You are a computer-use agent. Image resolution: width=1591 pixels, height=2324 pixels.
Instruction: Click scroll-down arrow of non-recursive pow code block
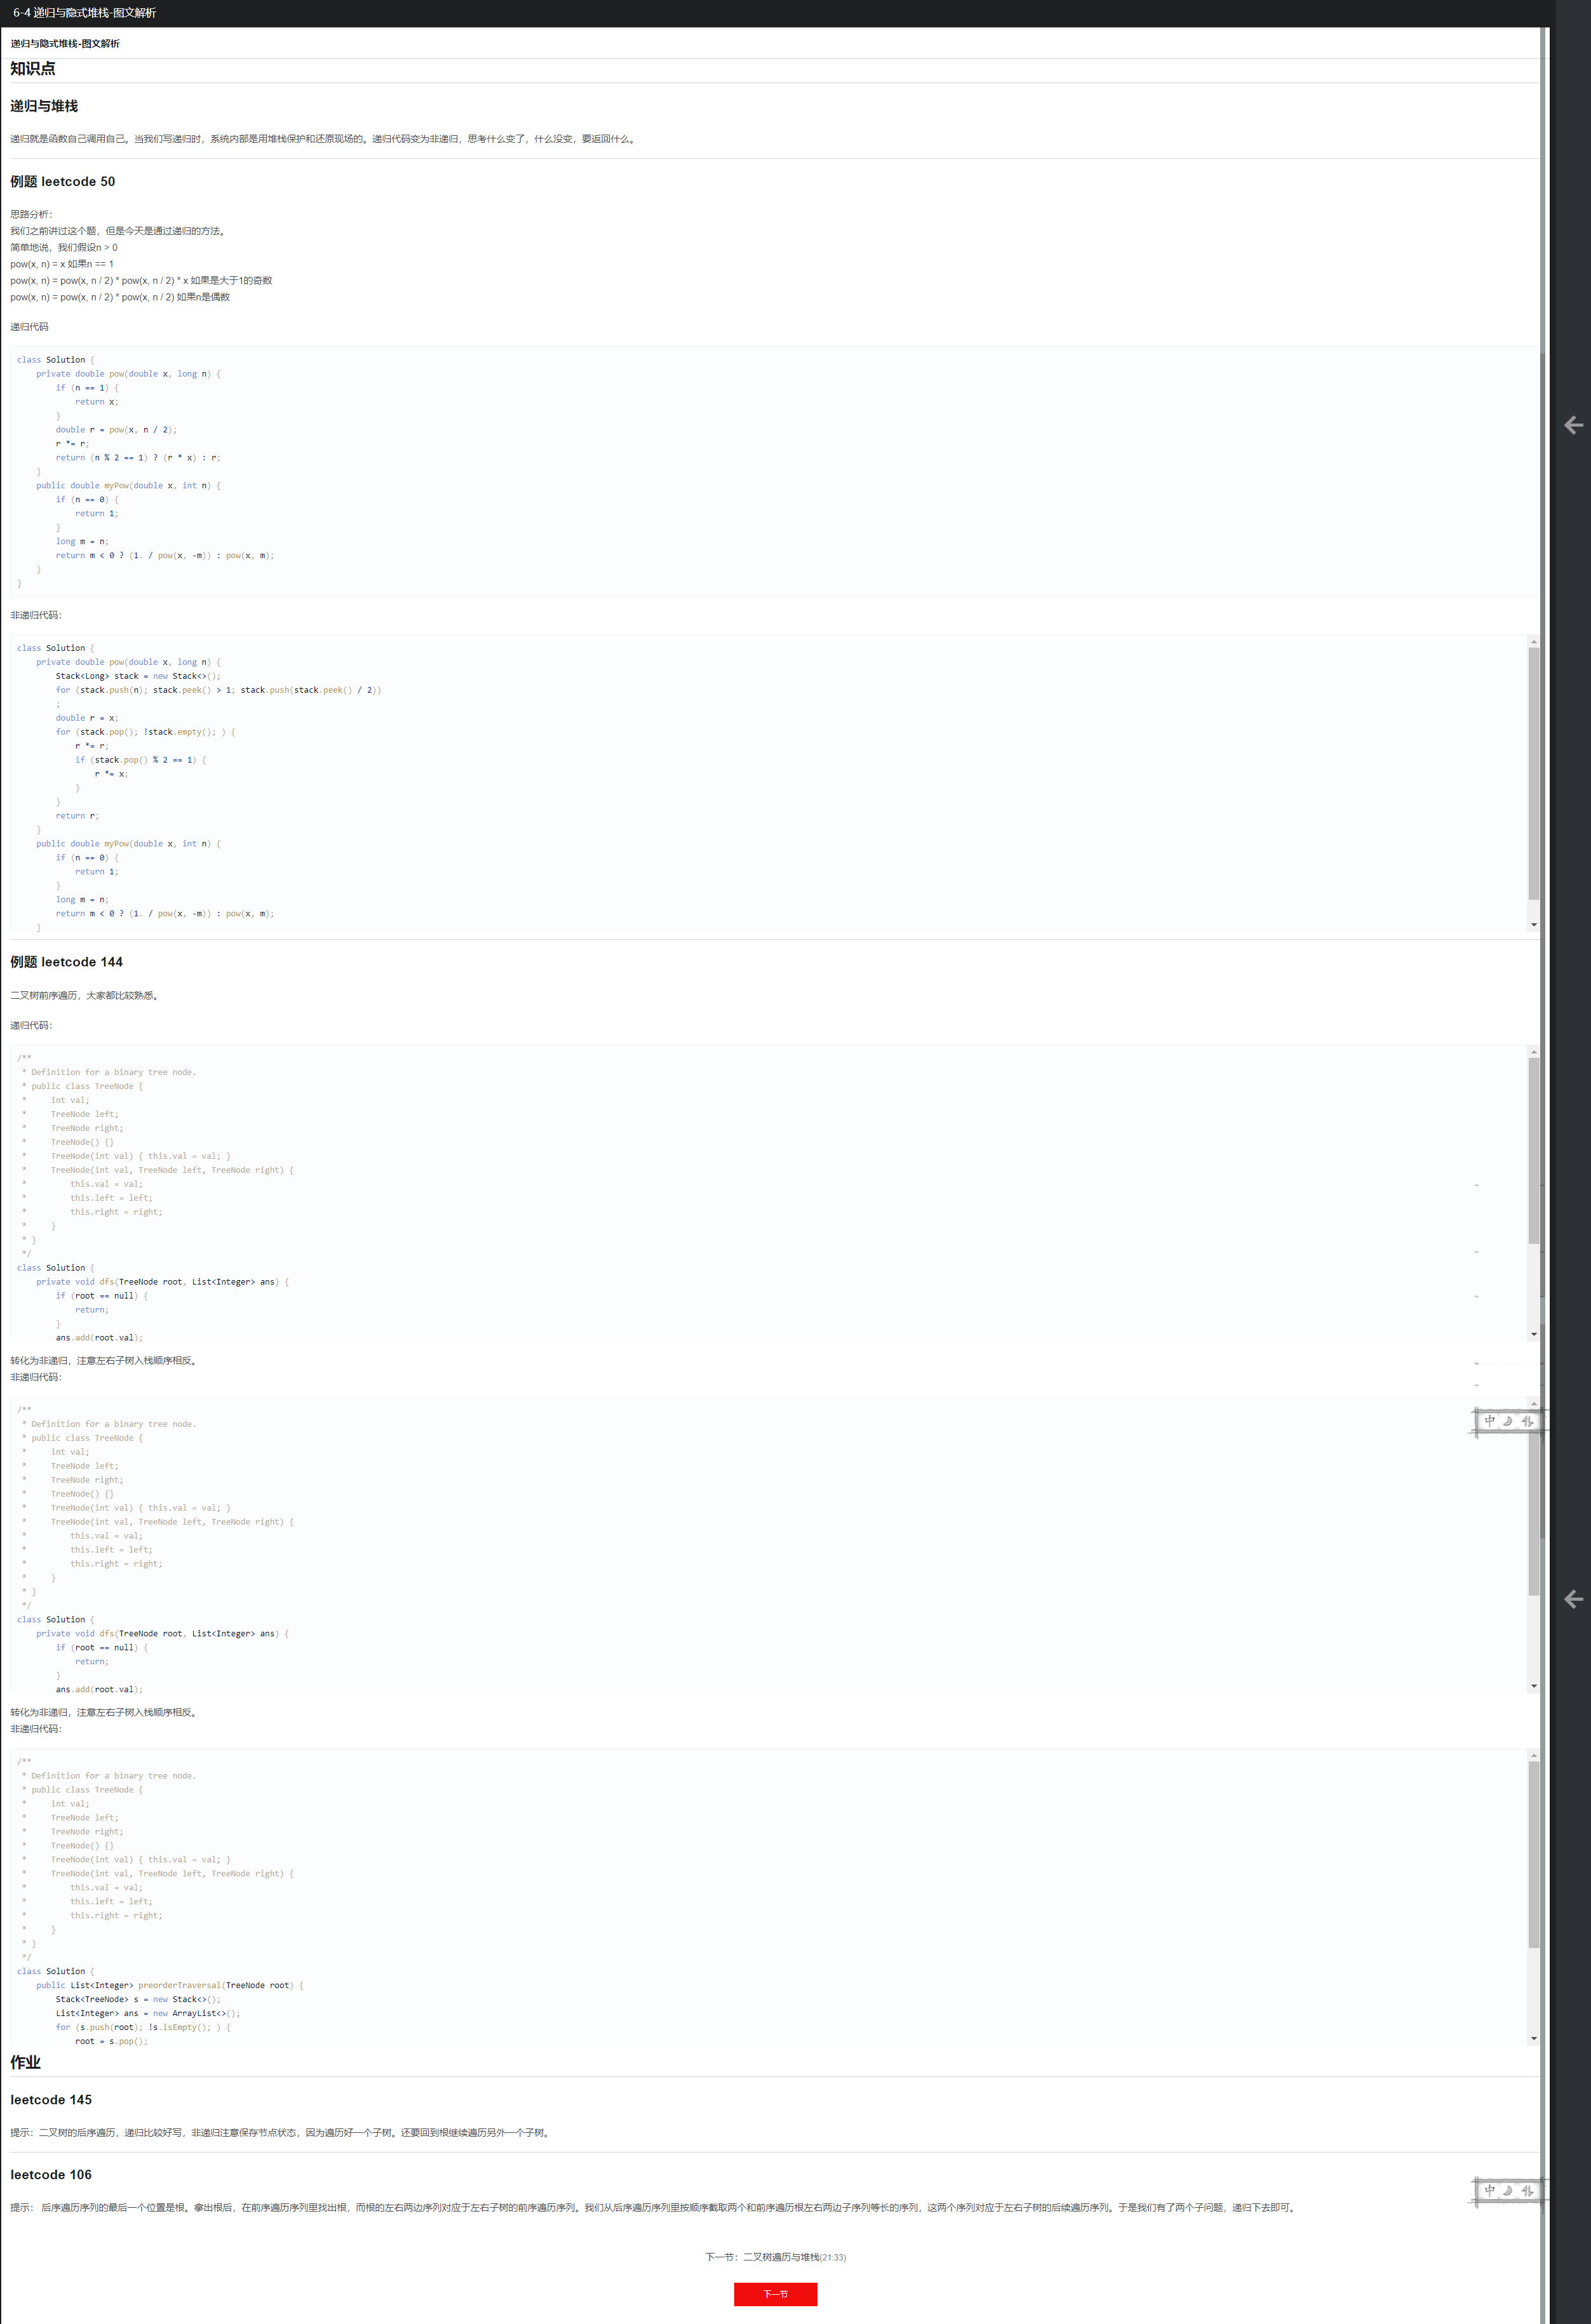click(1533, 925)
